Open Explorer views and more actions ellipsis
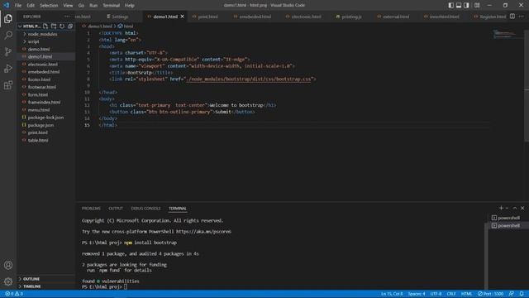529x298 pixels. 67,17
